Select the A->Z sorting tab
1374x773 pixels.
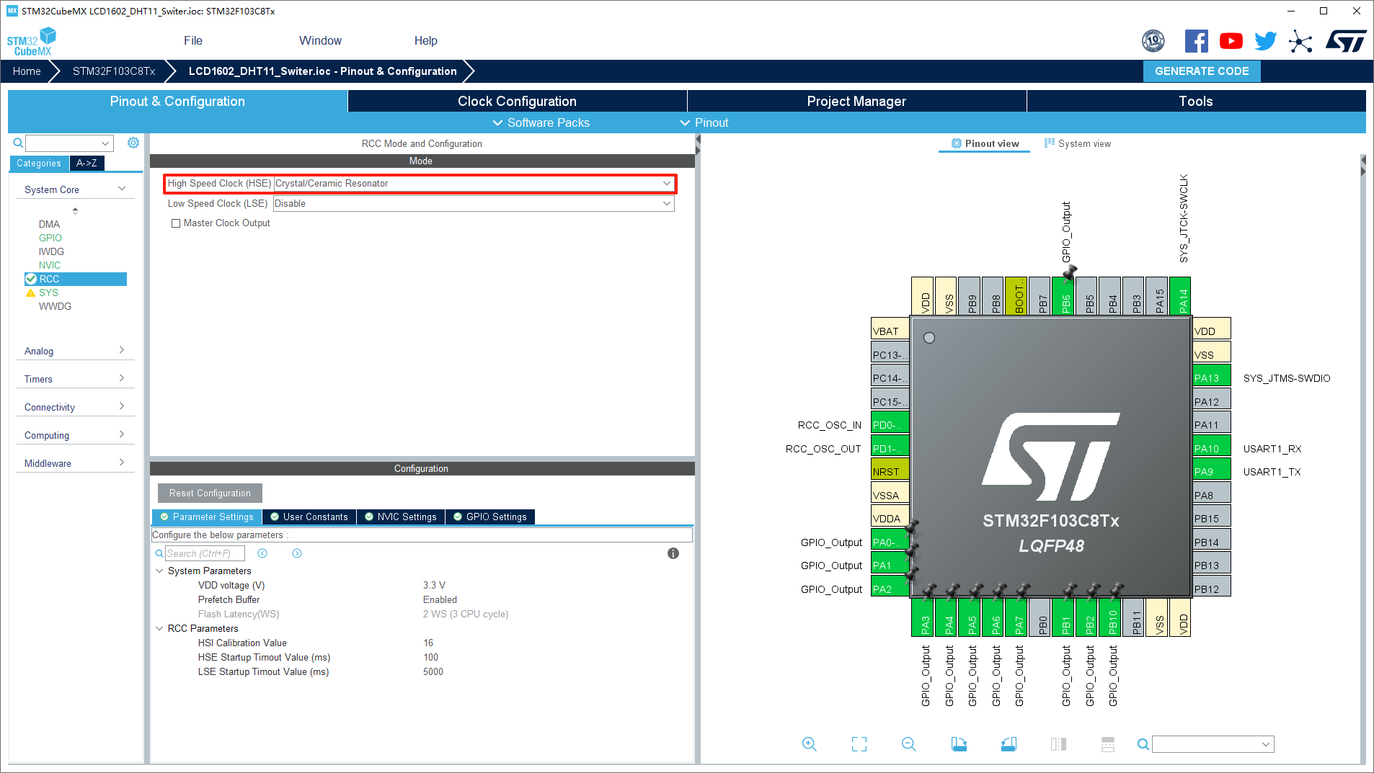click(x=87, y=163)
